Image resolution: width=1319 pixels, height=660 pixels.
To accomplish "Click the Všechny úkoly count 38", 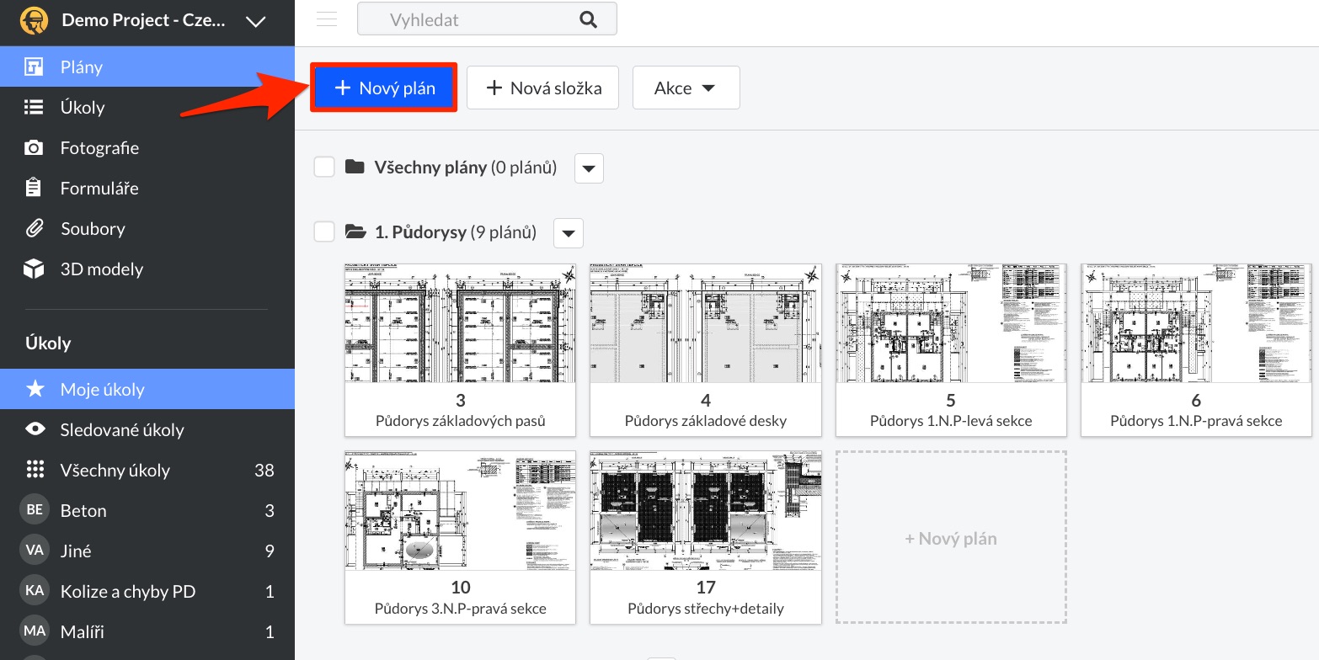I will (264, 470).
